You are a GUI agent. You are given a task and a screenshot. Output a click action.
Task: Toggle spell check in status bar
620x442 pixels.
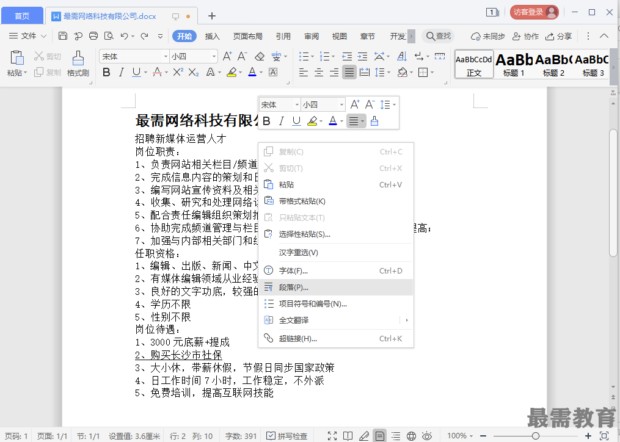pyautogui.click(x=286, y=436)
